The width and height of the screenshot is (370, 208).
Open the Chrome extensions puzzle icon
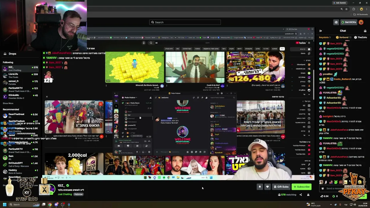click(x=354, y=9)
